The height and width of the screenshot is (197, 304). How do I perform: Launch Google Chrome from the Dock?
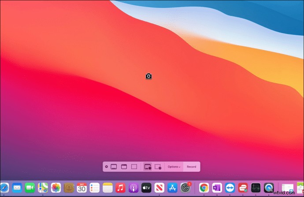tap(204, 188)
